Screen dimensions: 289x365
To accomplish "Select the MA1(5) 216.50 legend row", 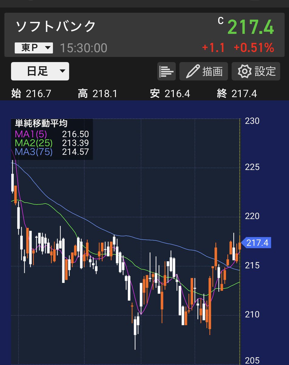I will 52,134.
